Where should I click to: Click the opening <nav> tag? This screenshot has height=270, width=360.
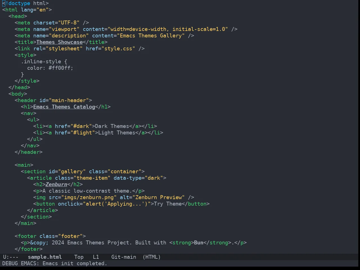click(29, 113)
